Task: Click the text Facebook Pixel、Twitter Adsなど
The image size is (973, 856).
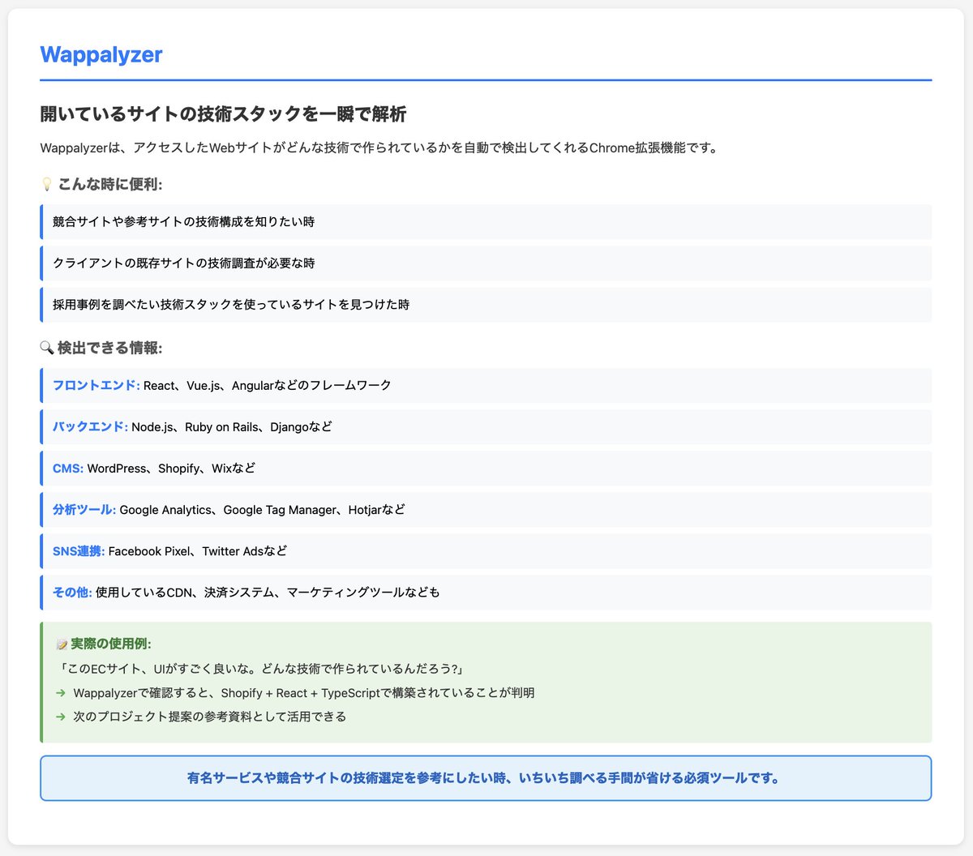Action: point(198,551)
